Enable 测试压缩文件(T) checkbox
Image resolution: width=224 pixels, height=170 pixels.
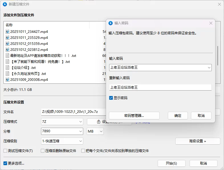tap(5, 151)
